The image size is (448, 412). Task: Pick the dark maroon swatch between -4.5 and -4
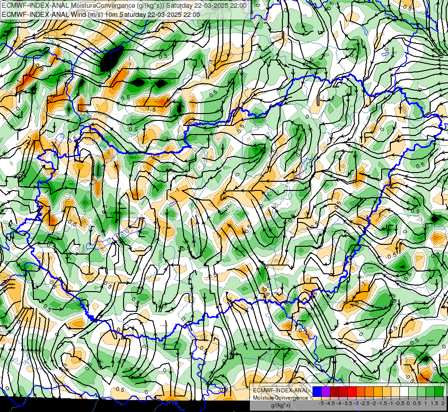tap(335, 392)
